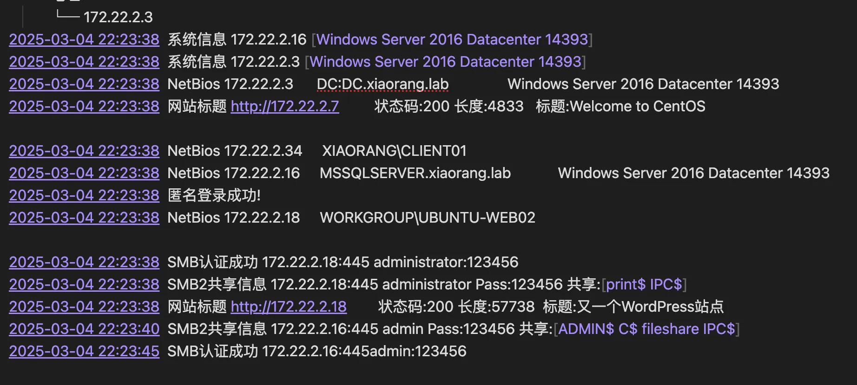857x385 pixels.
Task: Click timestamp beside administrator:123456 SMB auth line
Action: (84, 262)
